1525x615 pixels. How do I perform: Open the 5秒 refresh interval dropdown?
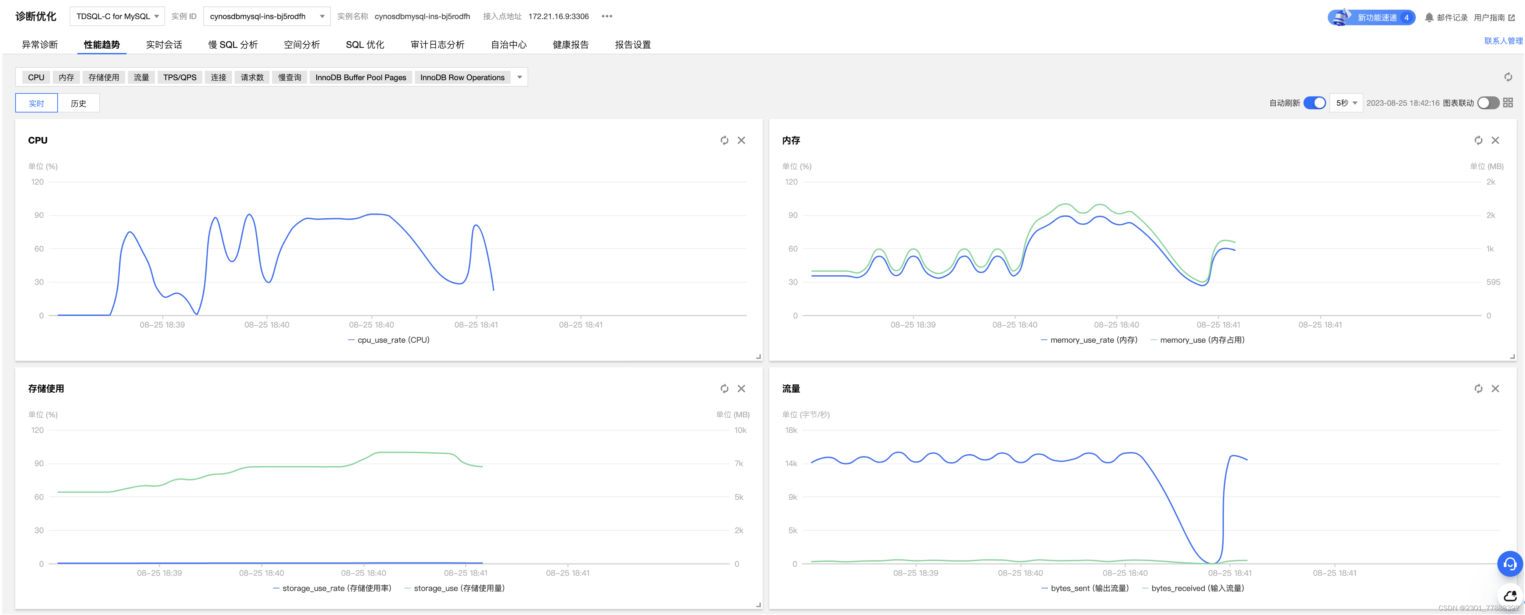point(1346,103)
